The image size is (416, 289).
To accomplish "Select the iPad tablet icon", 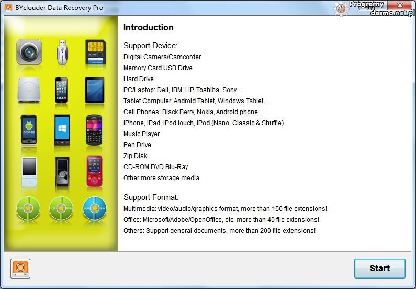I will 95,90.
